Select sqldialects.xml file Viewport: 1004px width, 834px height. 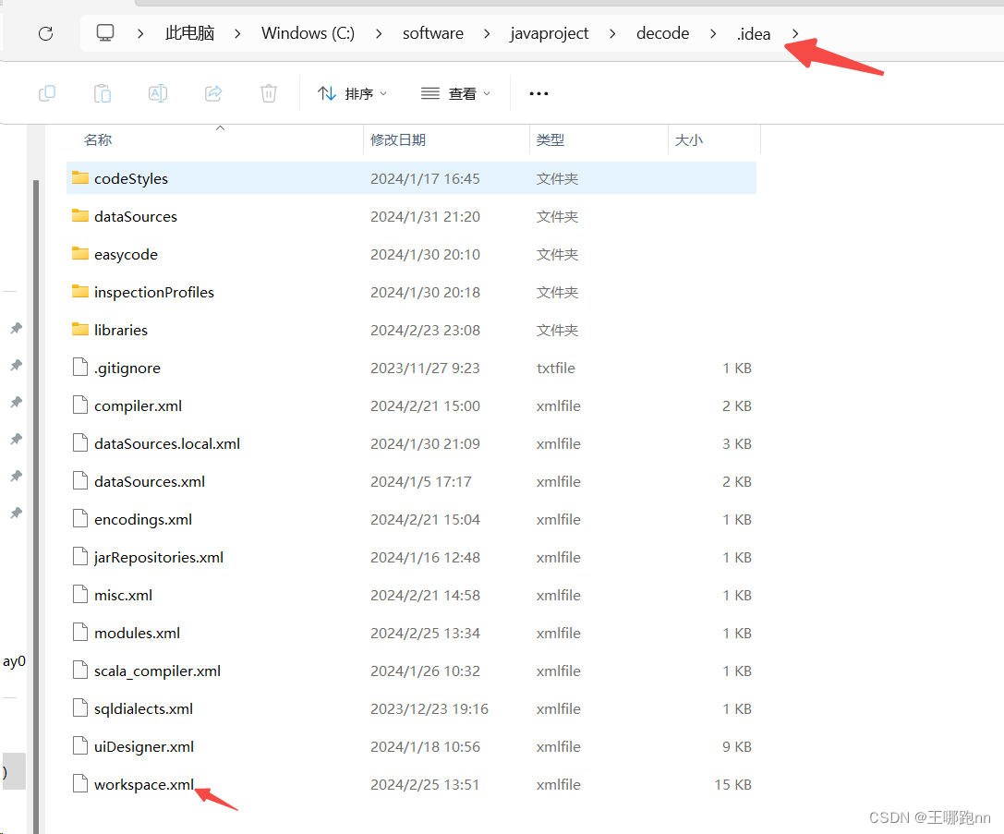tap(411, 708)
